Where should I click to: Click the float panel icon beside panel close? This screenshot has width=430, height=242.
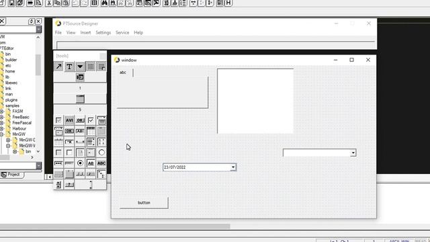(x=32, y=21)
